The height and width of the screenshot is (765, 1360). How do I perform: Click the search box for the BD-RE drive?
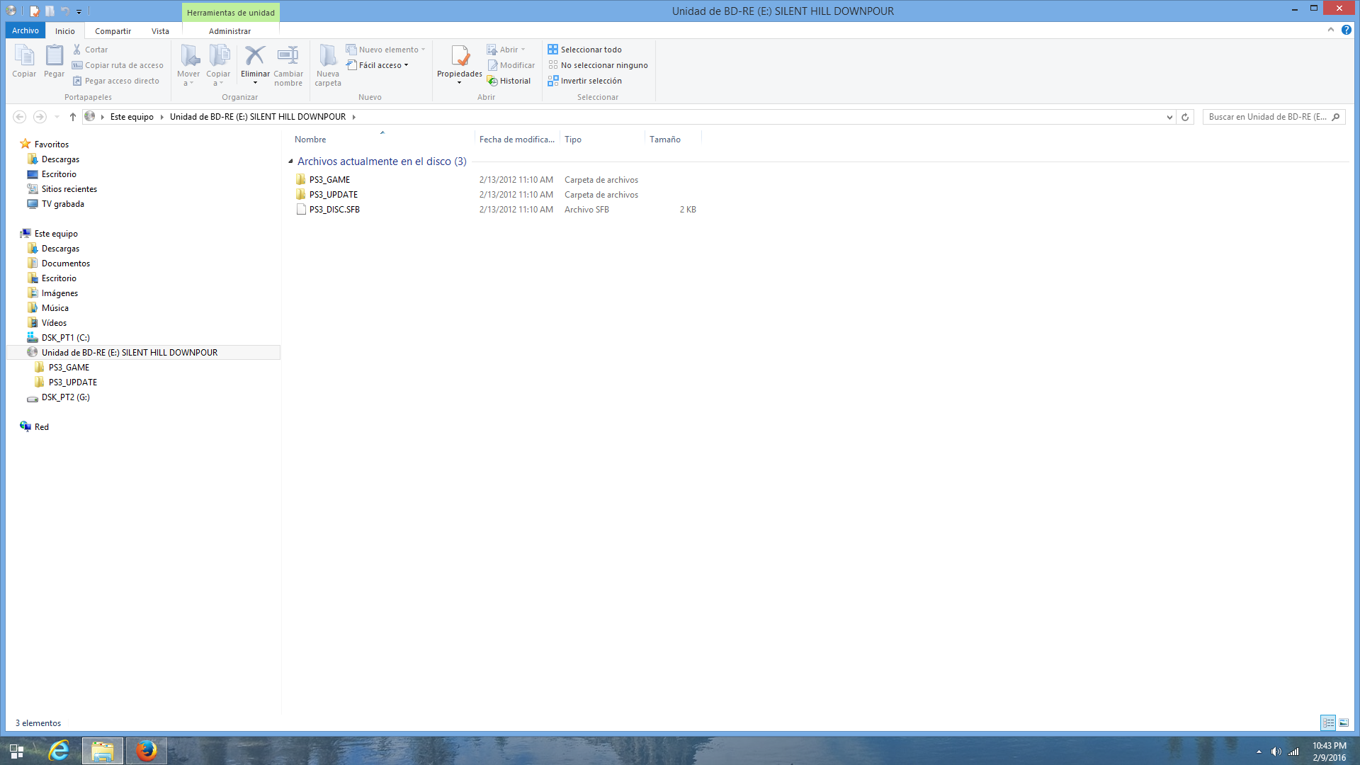[1266, 117]
